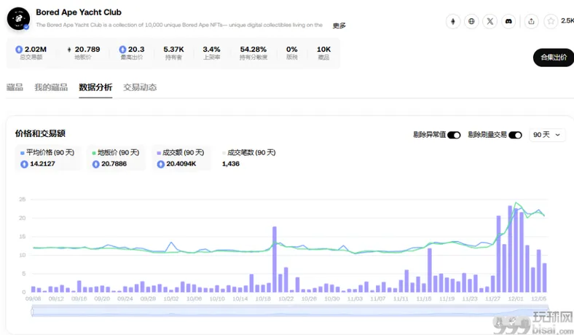Click the Bored Ape Yacht Club title

[x=79, y=12]
